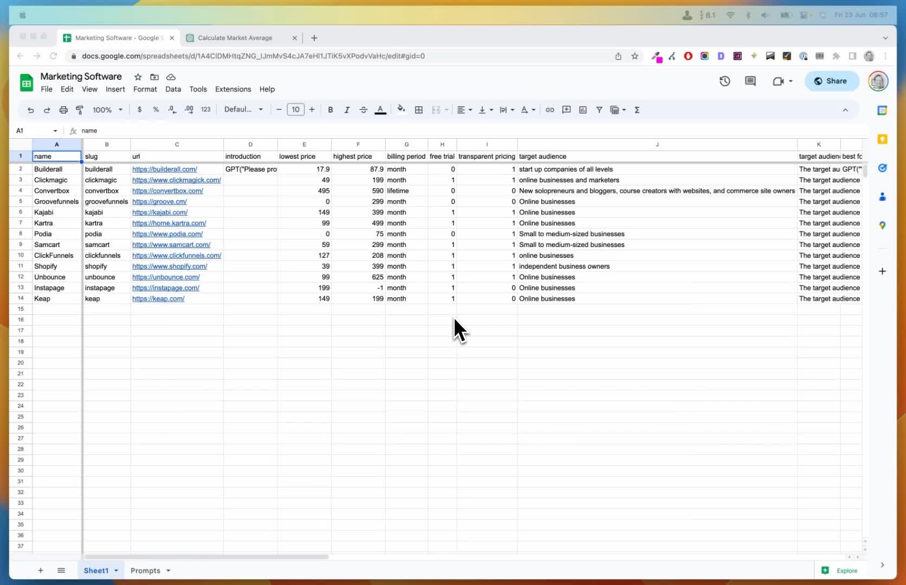Open the www.shopify.com link
This screenshot has width=906, height=585.
pos(170,266)
